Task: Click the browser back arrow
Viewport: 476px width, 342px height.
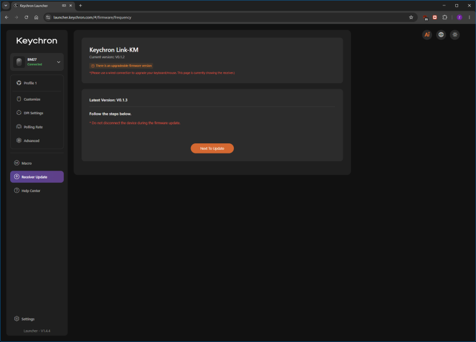Action: pyautogui.click(x=7, y=17)
